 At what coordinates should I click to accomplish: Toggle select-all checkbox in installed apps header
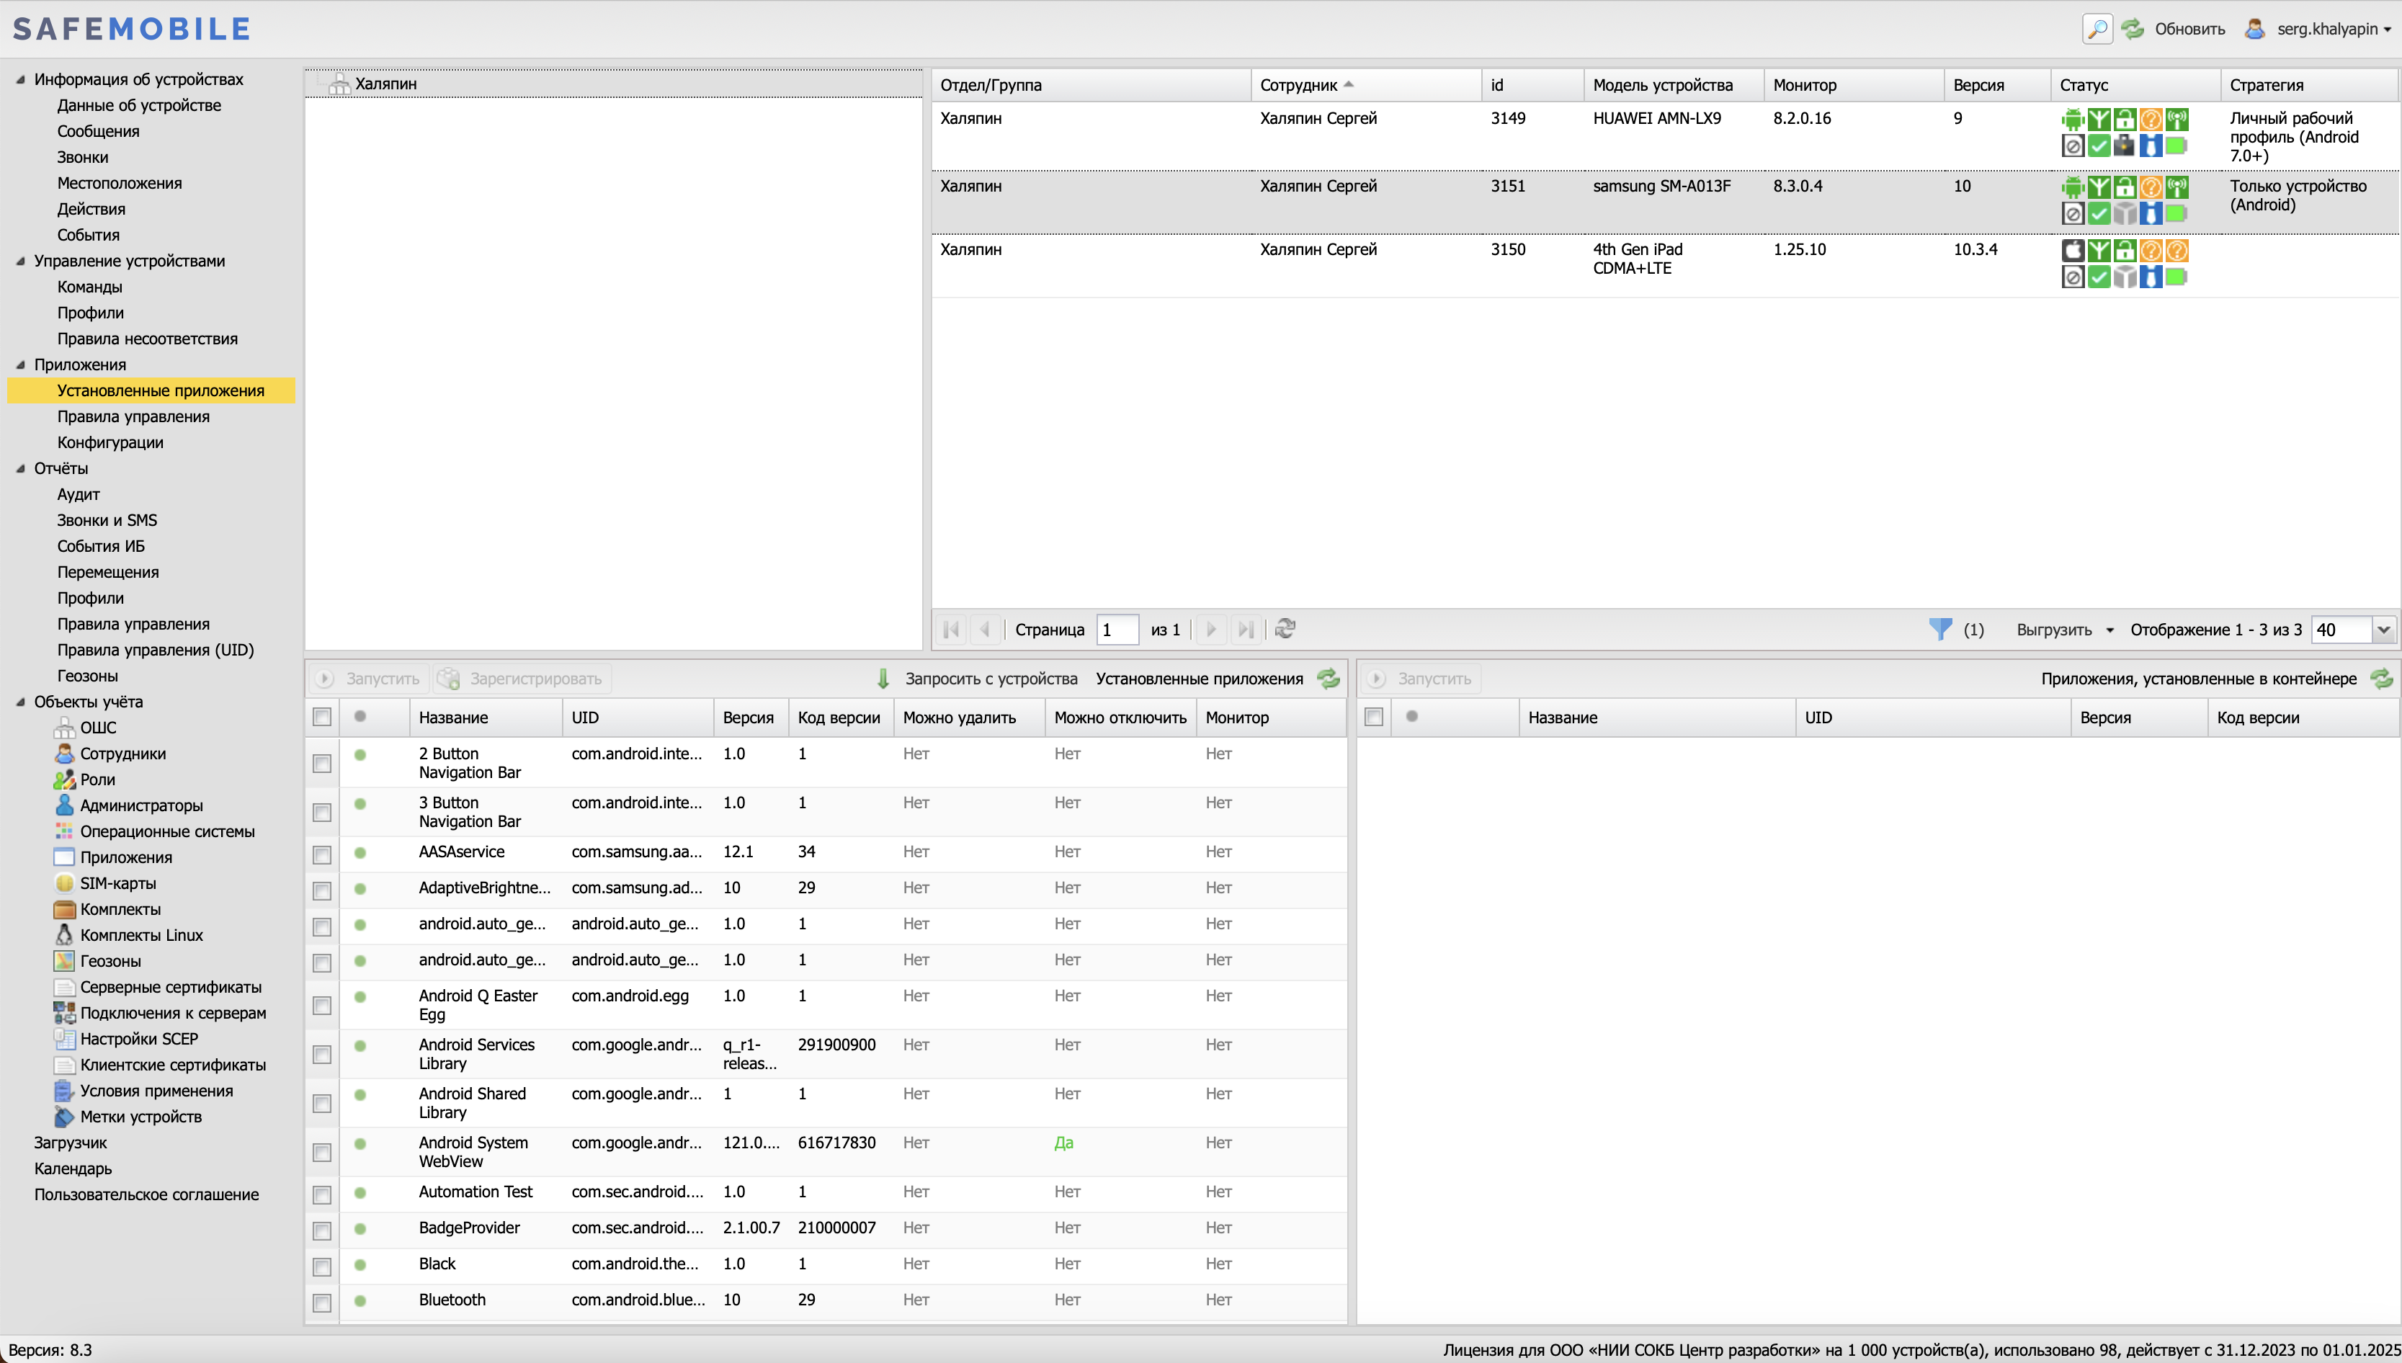tap(322, 717)
